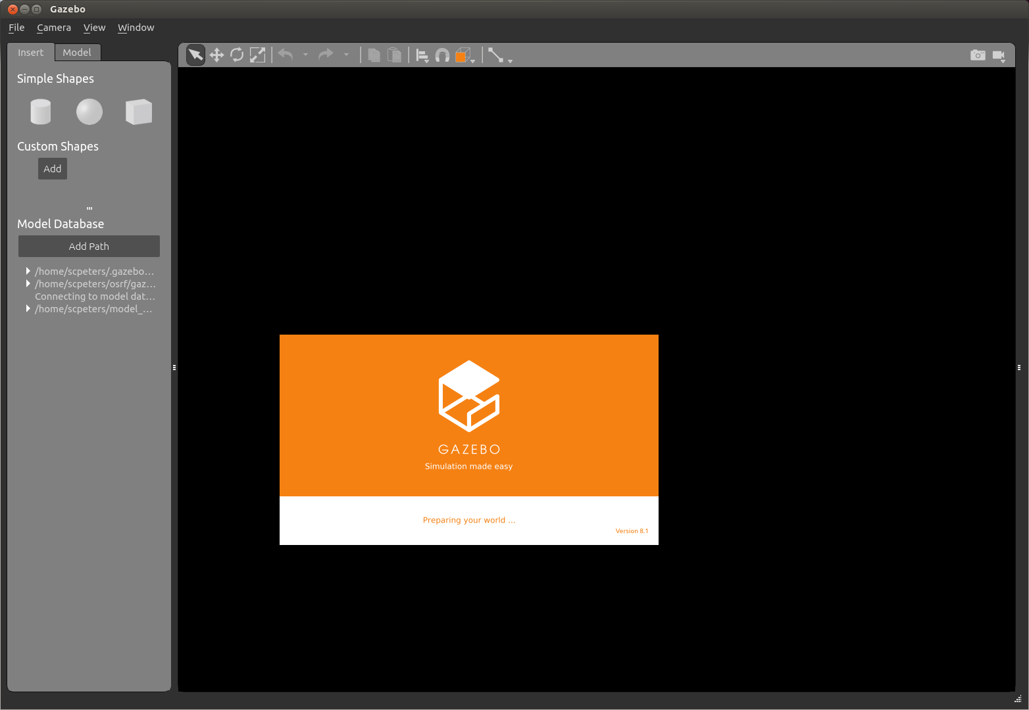Click the splitter dots above Model Database
1029x710 pixels.
coord(89,208)
